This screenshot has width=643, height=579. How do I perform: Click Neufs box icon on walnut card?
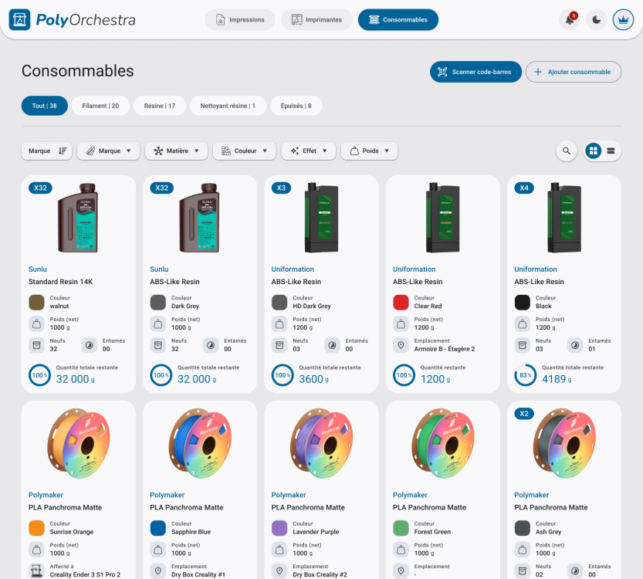point(36,345)
